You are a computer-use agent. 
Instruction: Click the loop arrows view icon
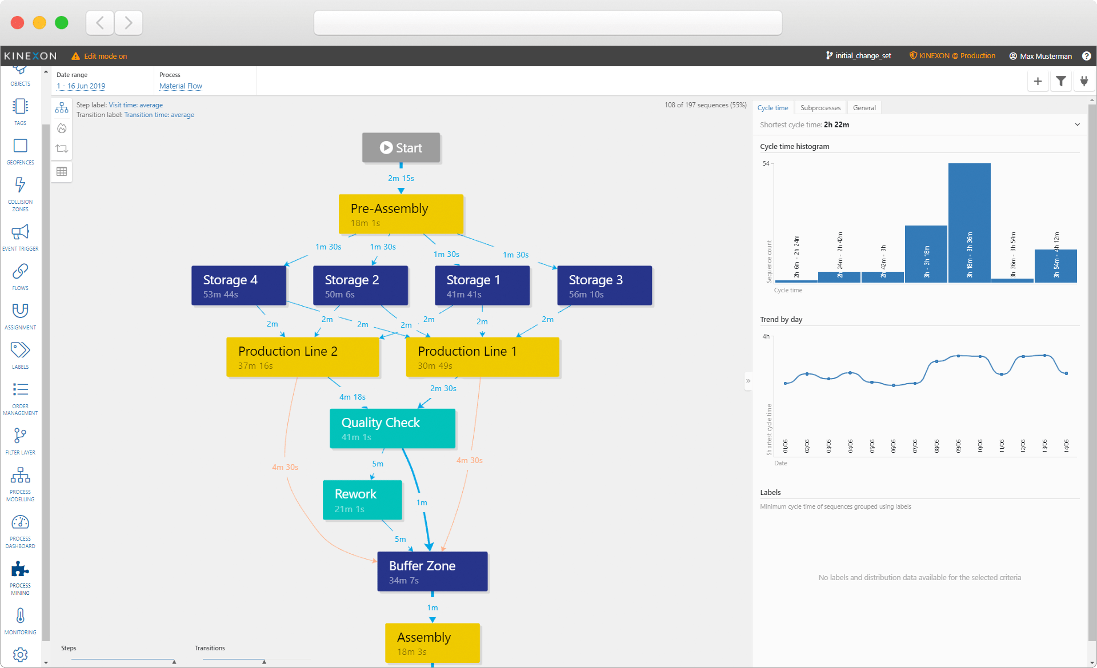[x=62, y=149]
